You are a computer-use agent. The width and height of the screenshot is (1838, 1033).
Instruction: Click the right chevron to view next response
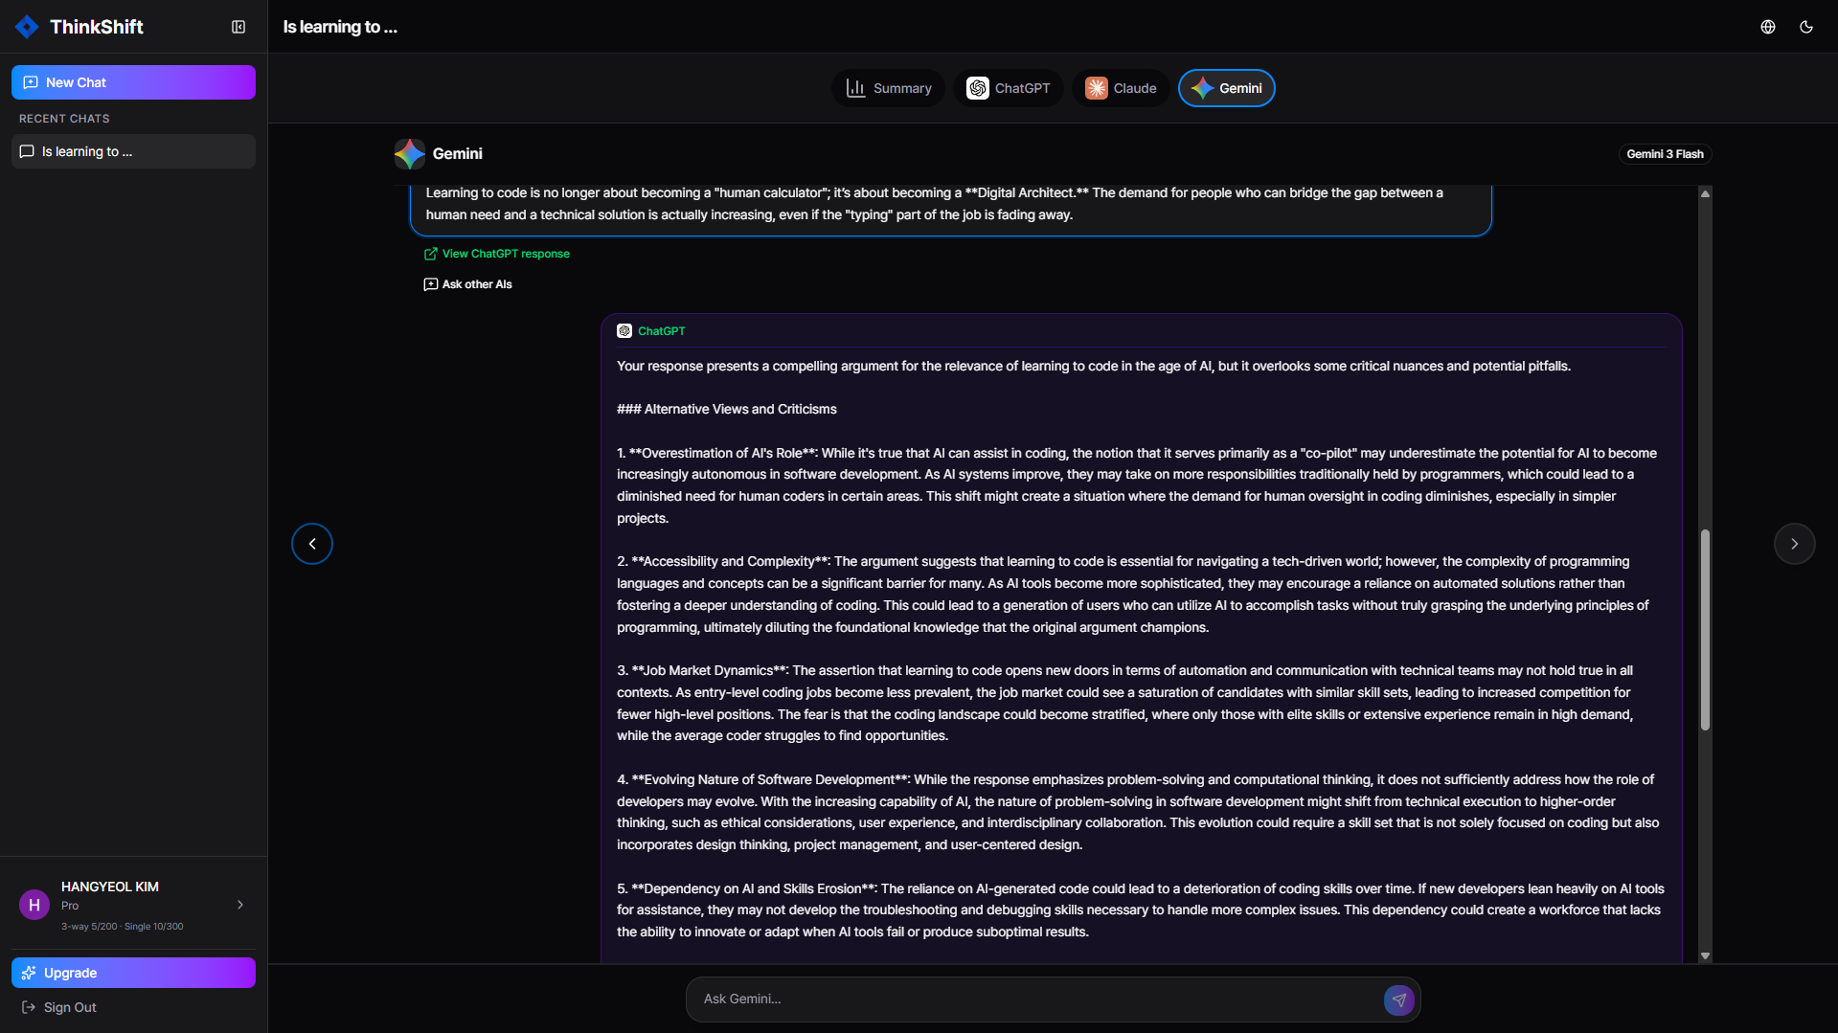(x=1794, y=544)
